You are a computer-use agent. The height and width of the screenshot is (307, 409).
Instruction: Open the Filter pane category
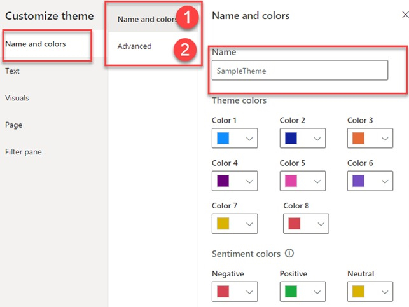tap(24, 152)
